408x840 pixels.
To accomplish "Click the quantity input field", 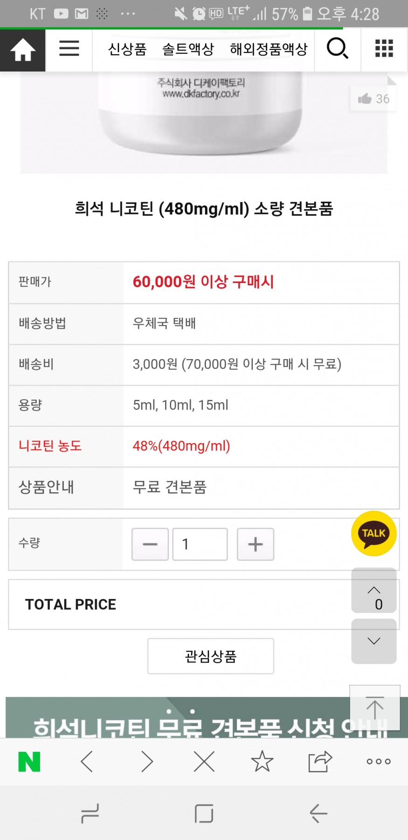I will coord(200,544).
